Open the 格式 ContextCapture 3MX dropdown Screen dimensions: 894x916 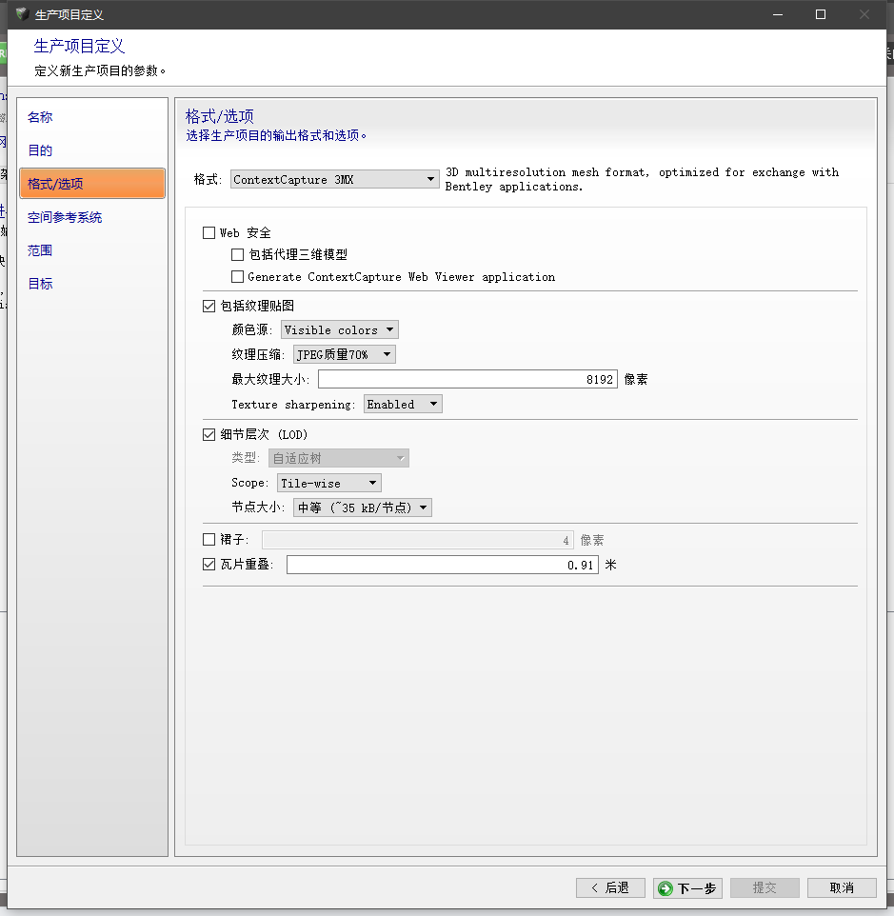(333, 179)
